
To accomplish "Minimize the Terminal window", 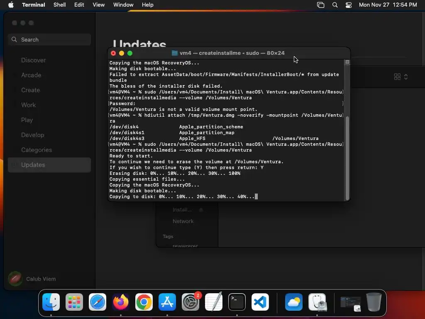I will 122,53.
